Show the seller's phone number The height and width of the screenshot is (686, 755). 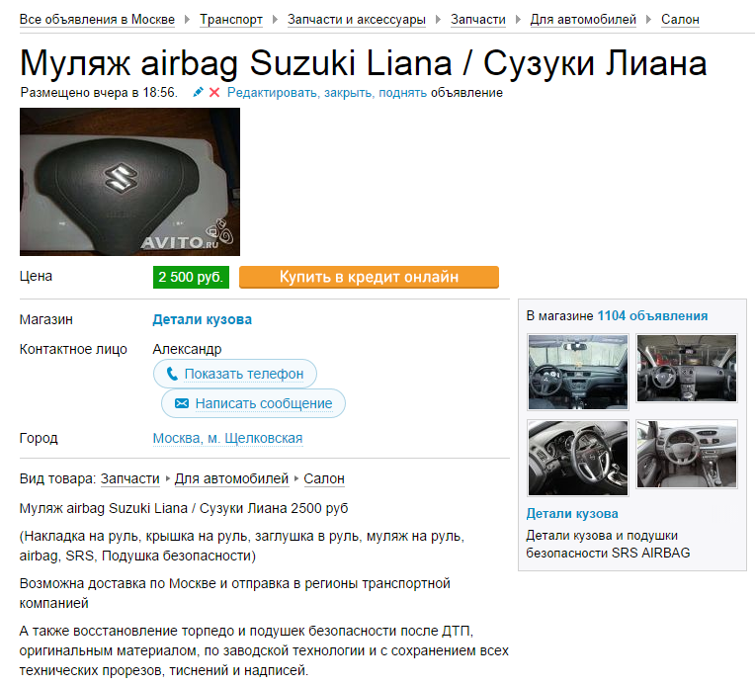click(x=235, y=374)
